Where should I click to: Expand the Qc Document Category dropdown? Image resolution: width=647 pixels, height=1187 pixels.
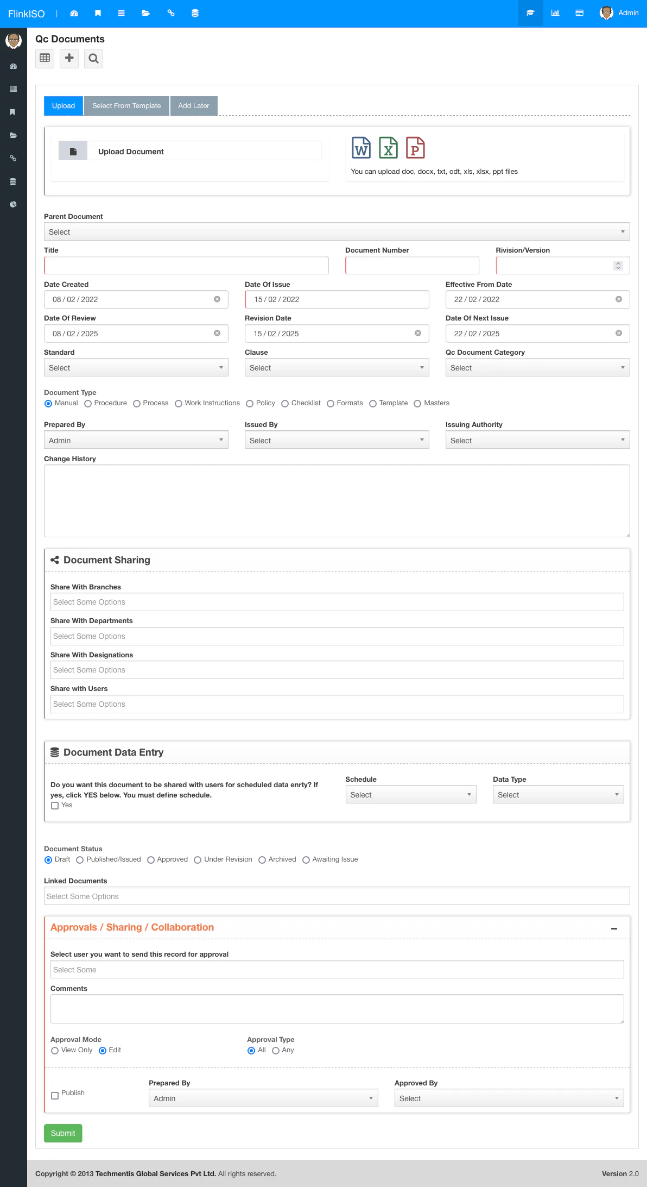[x=537, y=368]
